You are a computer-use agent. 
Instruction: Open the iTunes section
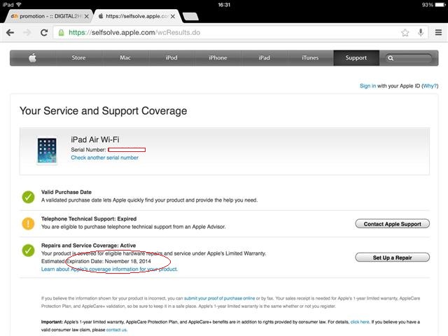tap(310, 58)
